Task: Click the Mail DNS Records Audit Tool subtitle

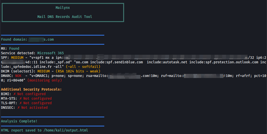Action: click(x=65, y=17)
